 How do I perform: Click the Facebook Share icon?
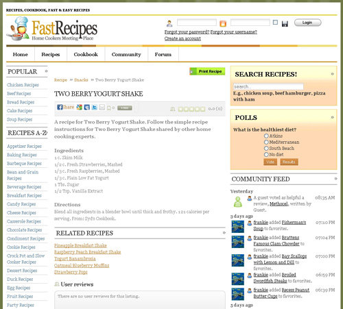tap(60, 107)
